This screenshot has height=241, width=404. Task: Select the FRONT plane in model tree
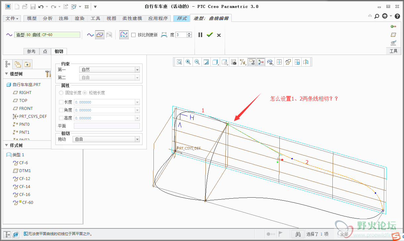(26, 109)
